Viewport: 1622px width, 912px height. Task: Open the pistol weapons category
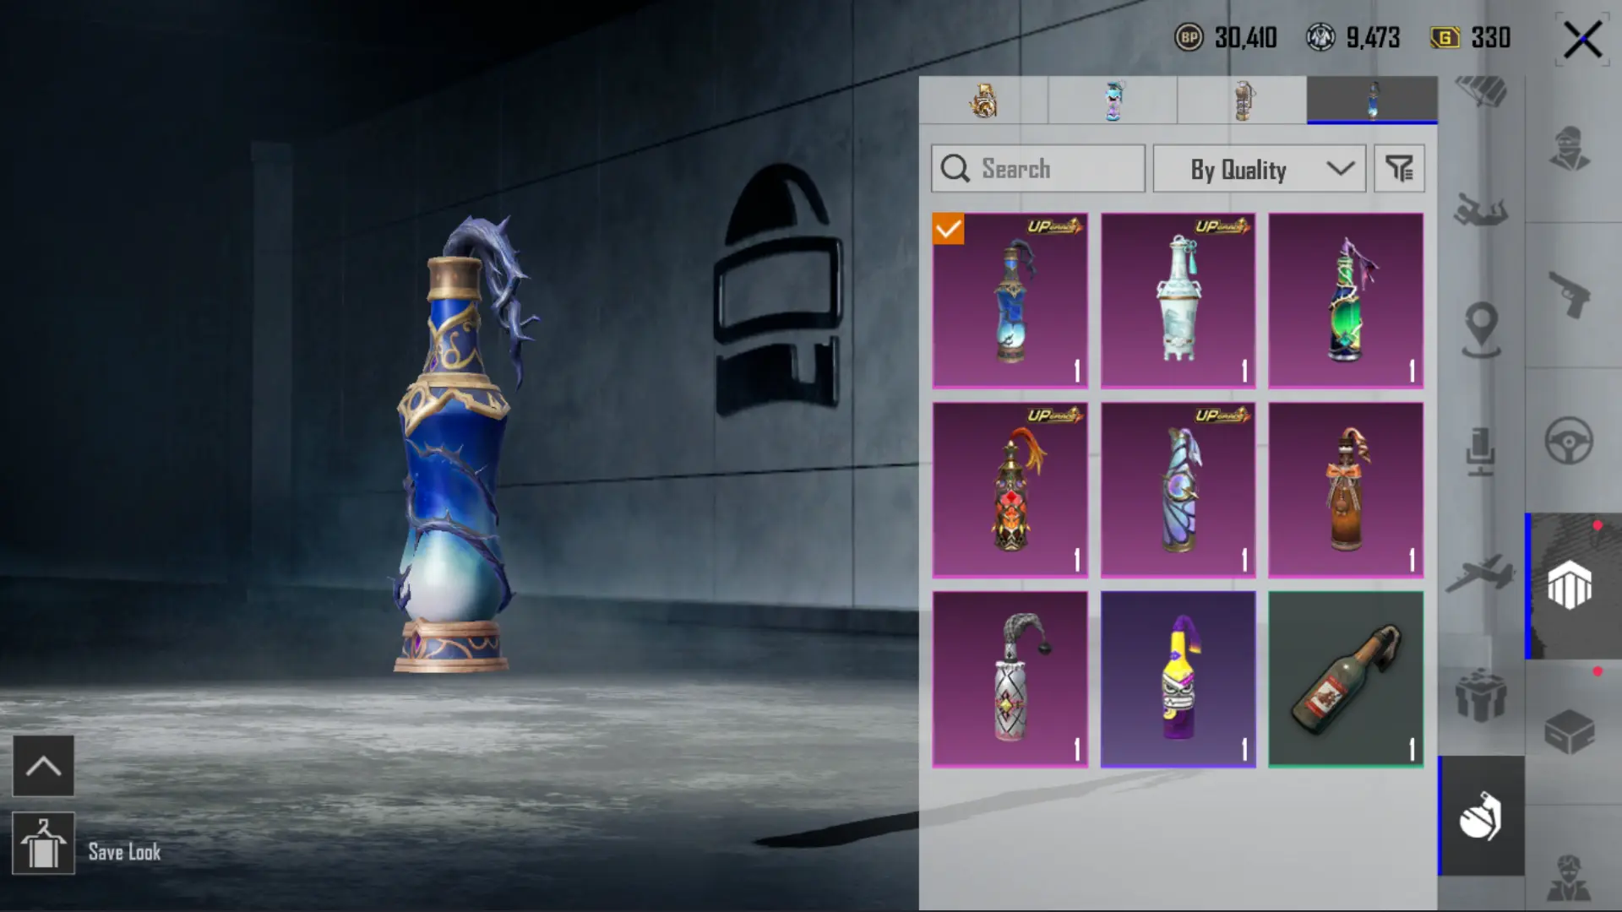click(1570, 294)
